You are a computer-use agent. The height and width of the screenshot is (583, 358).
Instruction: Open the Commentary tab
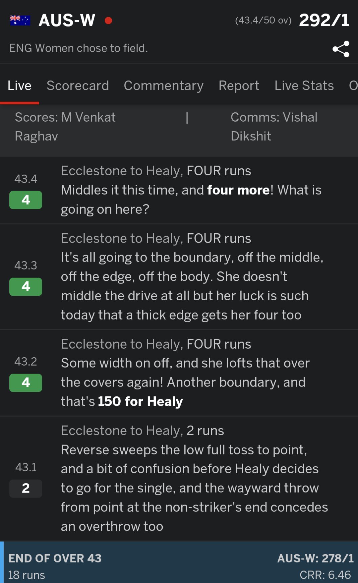(x=163, y=86)
